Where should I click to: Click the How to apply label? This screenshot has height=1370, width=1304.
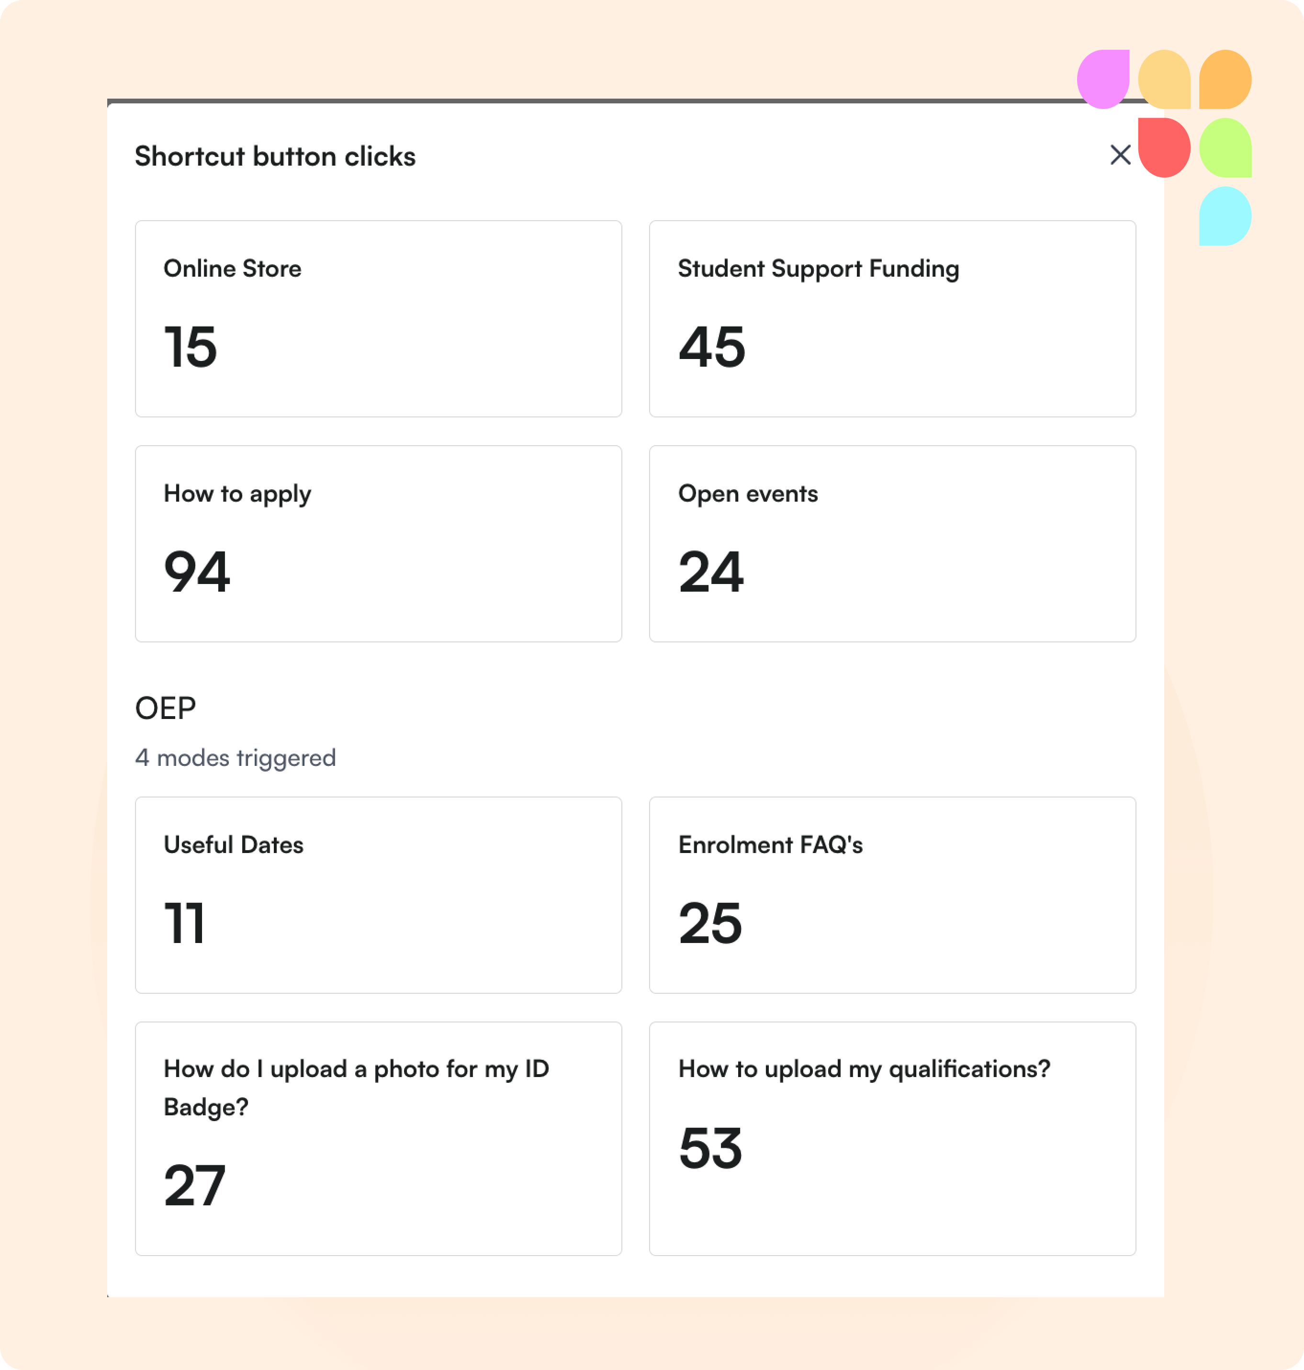point(237,494)
